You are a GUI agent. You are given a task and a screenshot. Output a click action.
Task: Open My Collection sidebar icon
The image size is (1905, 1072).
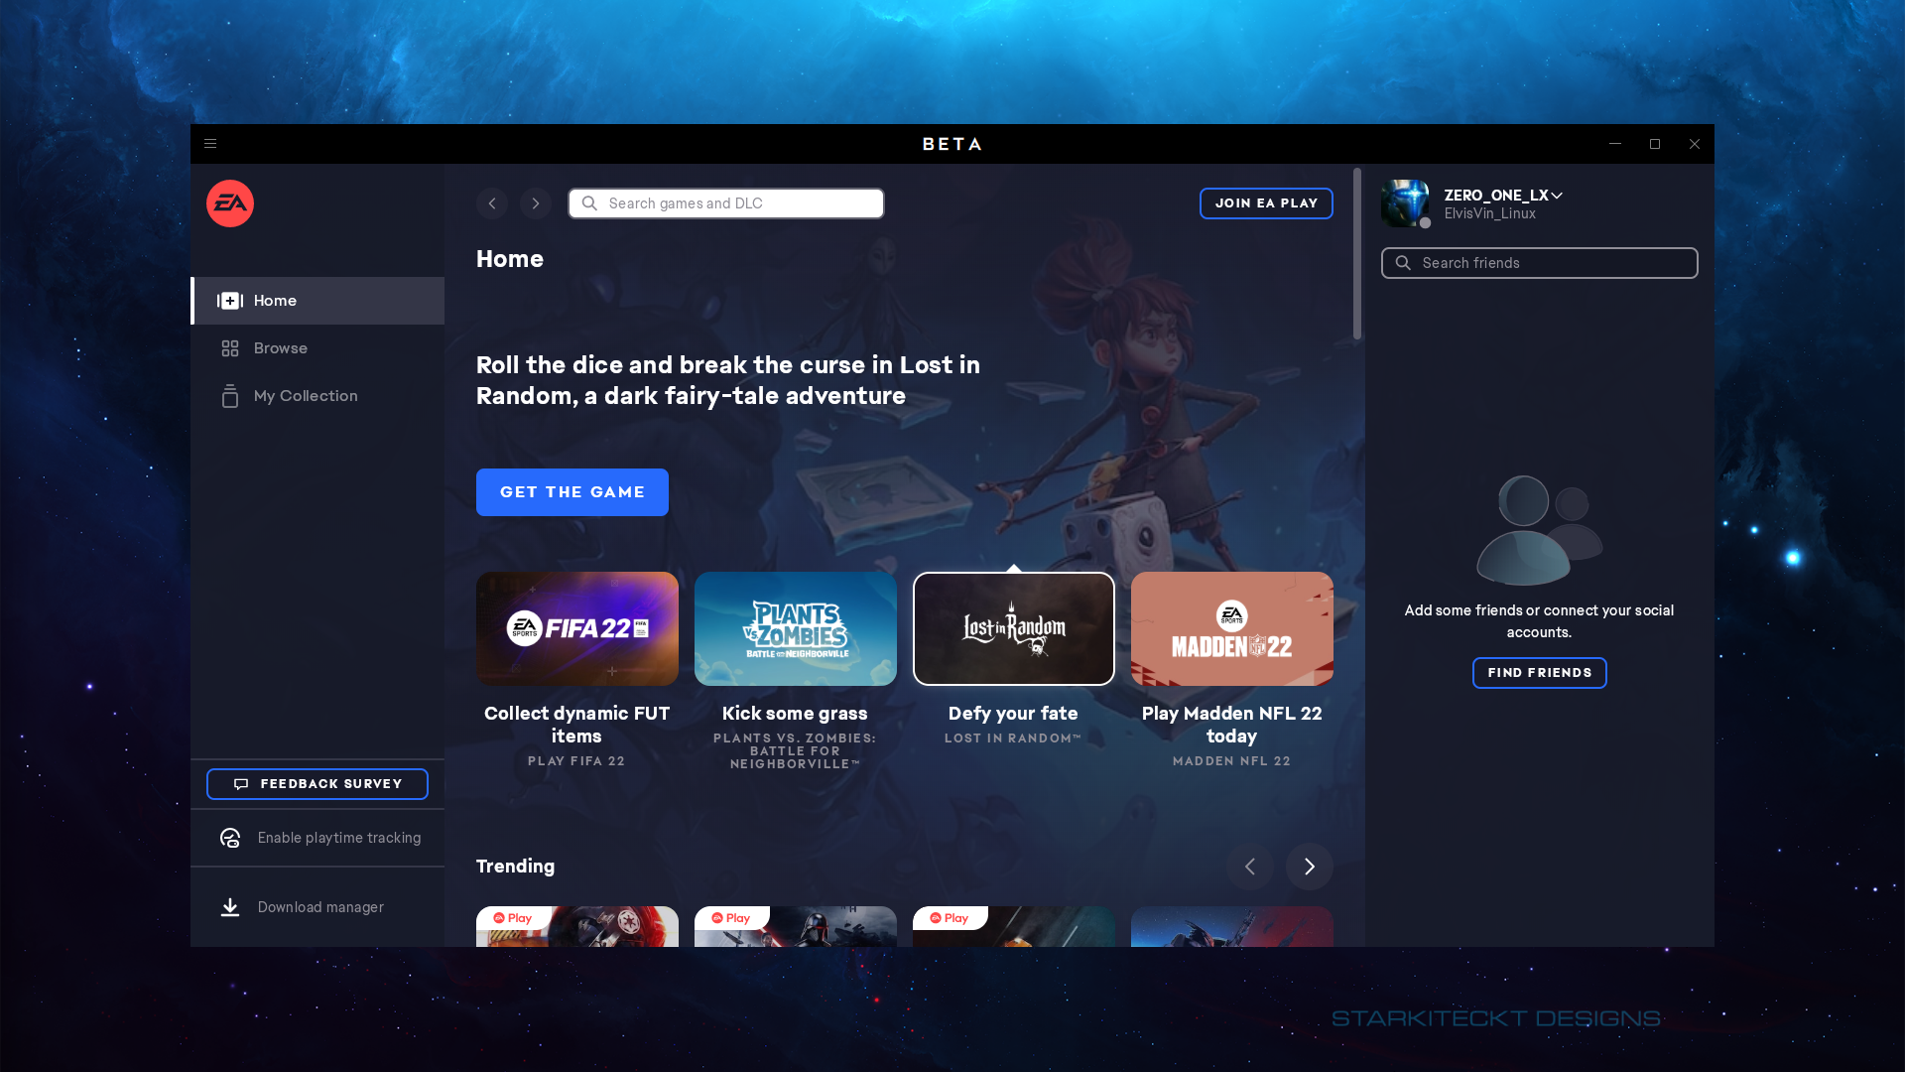pyautogui.click(x=230, y=395)
